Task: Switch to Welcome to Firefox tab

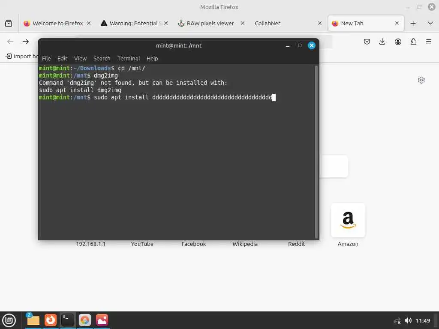Action: click(57, 23)
